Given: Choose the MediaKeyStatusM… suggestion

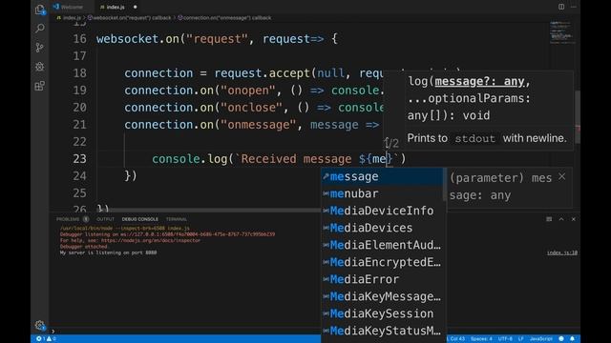Looking at the screenshot, I should [x=382, y=331].
